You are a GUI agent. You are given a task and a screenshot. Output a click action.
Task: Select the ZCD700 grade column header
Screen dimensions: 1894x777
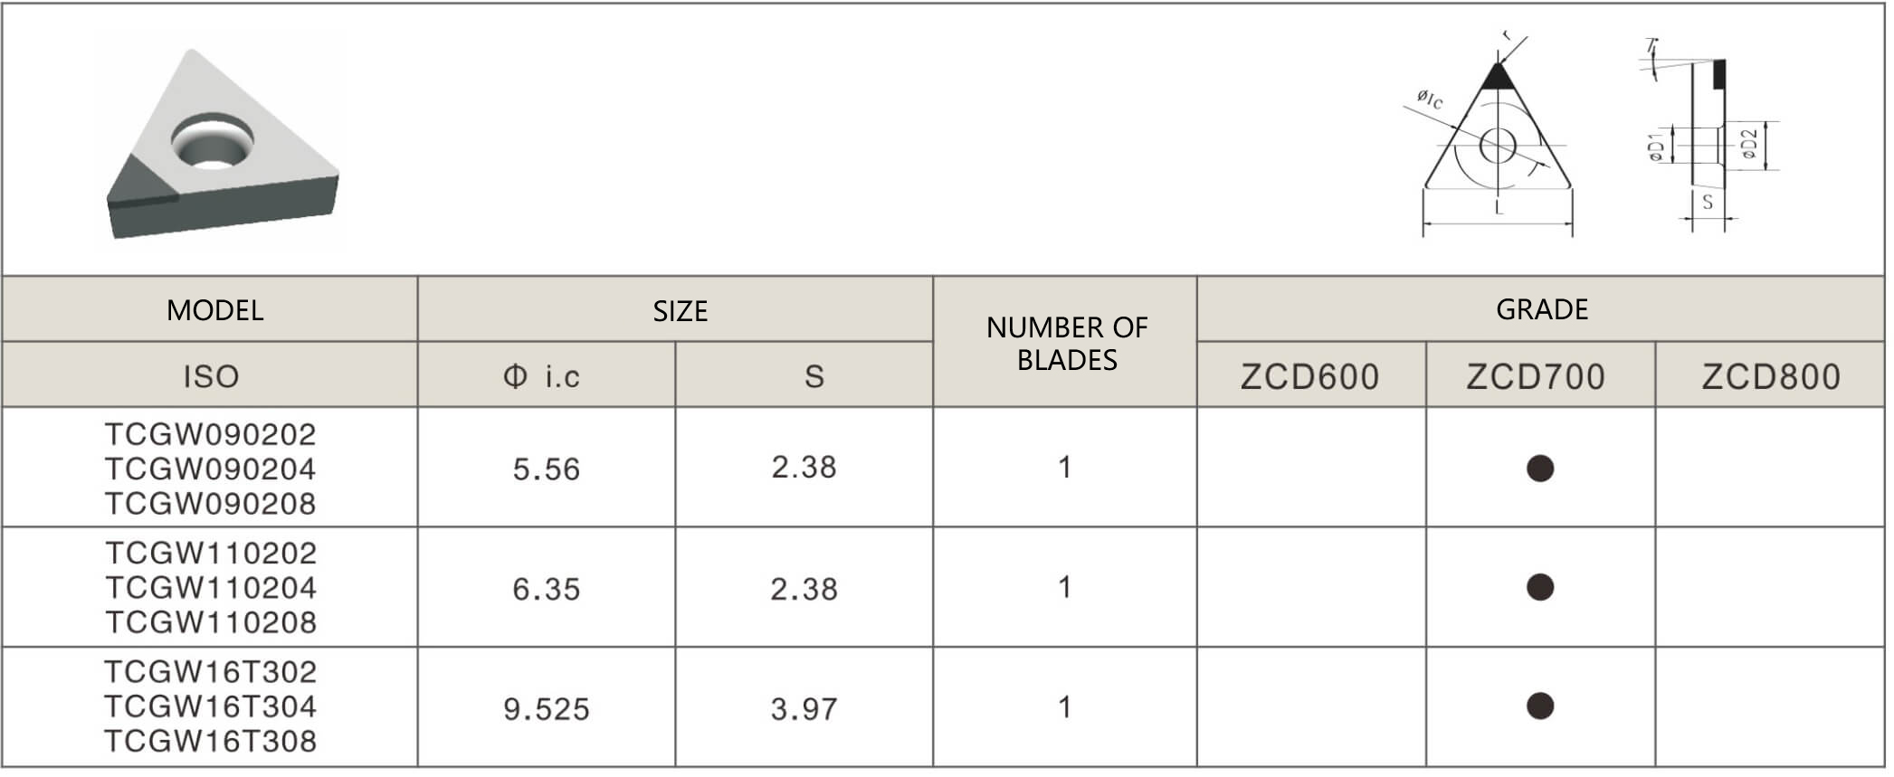(x=1536, y=376)
